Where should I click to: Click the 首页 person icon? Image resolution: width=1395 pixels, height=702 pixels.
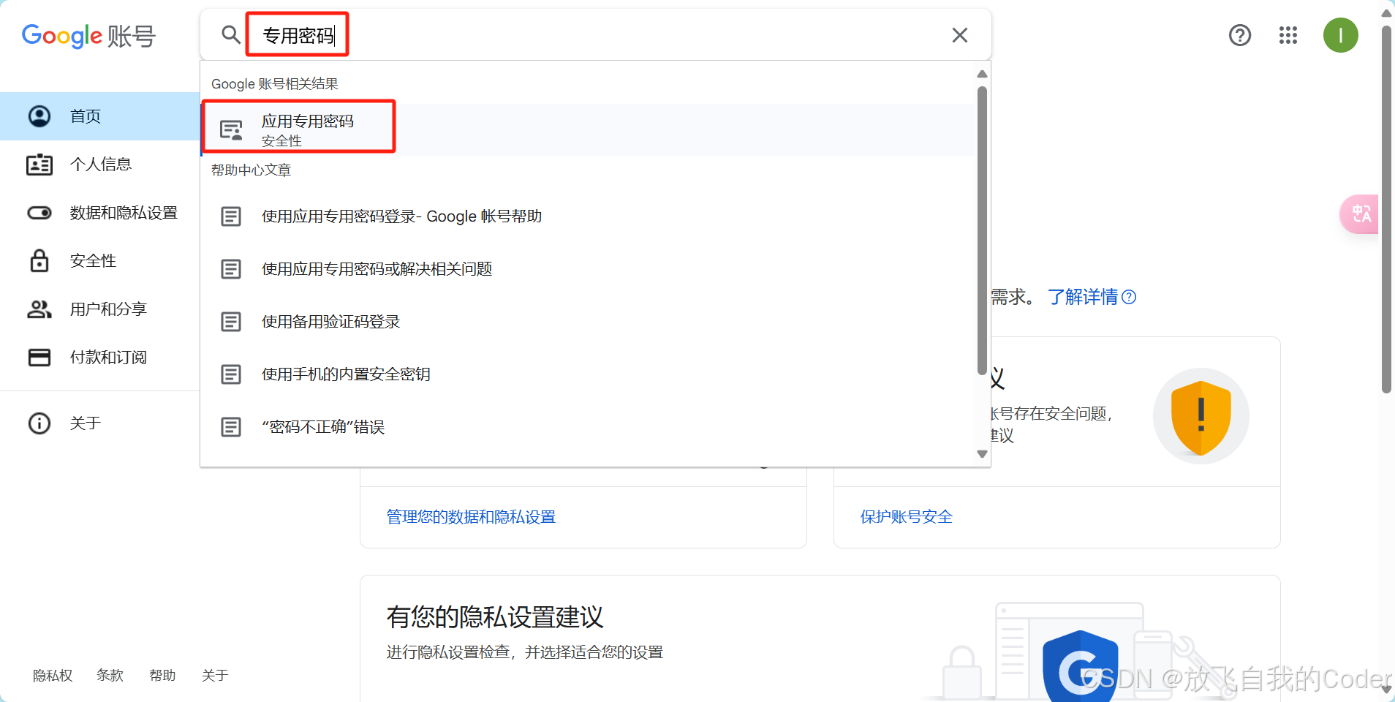click(x=39, y=116)
